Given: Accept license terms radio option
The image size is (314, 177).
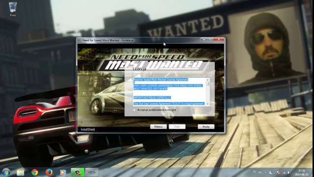Looking at the screenshot, I should (134, 110).
